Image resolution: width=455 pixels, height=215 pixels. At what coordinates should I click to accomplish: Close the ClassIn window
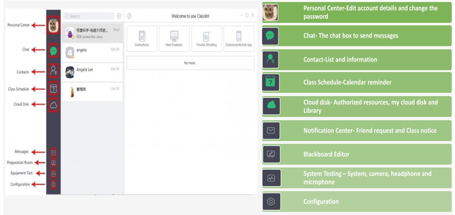click(253, 15)
